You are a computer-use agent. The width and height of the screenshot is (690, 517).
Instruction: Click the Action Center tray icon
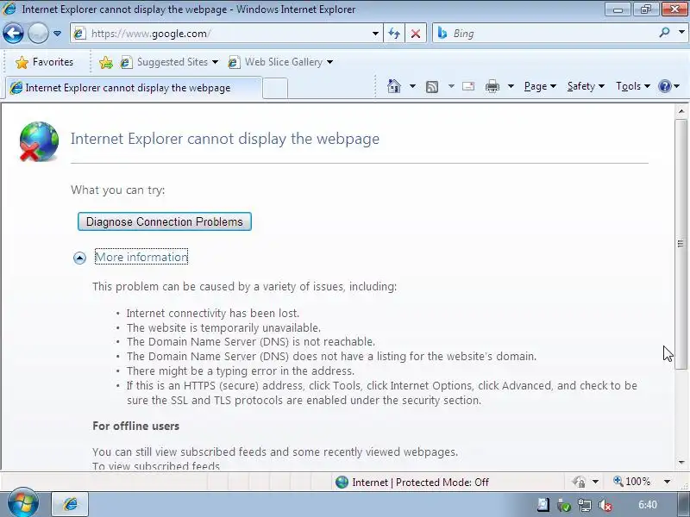tap(543, 505)
